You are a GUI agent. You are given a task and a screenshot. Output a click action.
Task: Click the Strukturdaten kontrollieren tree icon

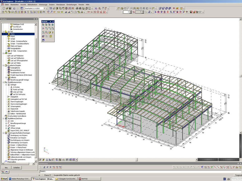(6, 116)
